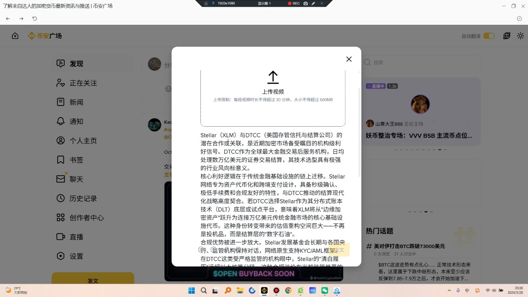The image size is (528, 297).
Task: Click the paragraph starting 核心利好逻辑
Action: pyautogui.click(x=273, y=205)
